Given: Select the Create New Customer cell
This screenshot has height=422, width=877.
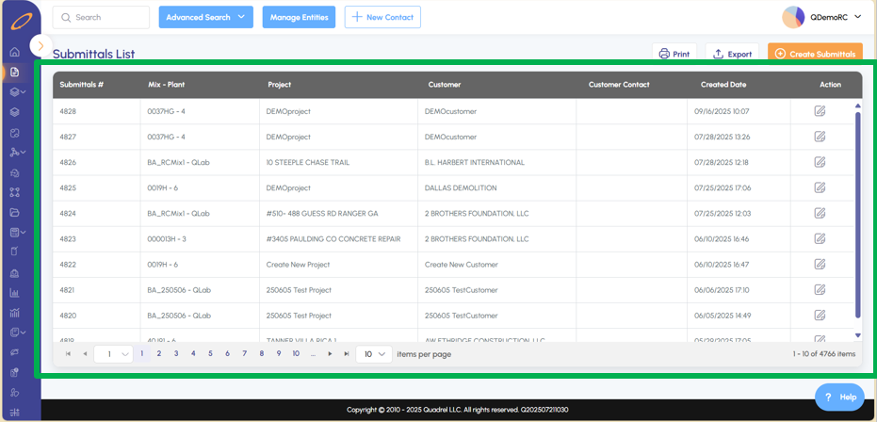Looking at the screenshot, I should coord(496,265).
